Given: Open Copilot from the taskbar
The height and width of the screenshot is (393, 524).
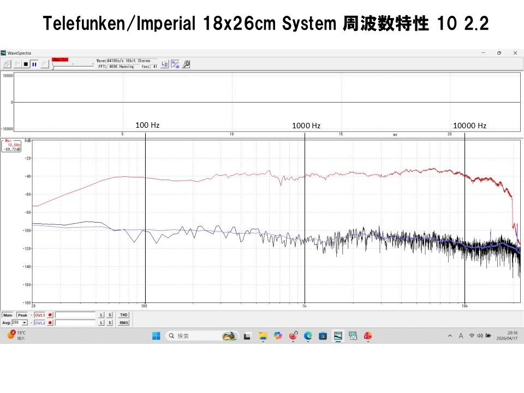Looking at the screenshot, I should pyautogui.click(x=278, y=336).
